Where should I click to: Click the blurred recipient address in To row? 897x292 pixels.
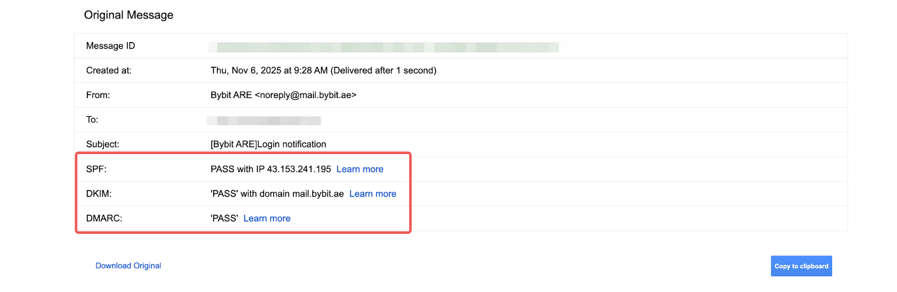pos(263,120)
